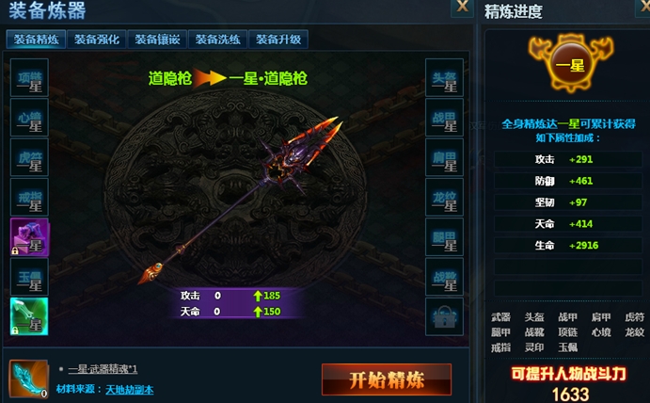Select the 心镜 equipment slot

click(29, 118)
